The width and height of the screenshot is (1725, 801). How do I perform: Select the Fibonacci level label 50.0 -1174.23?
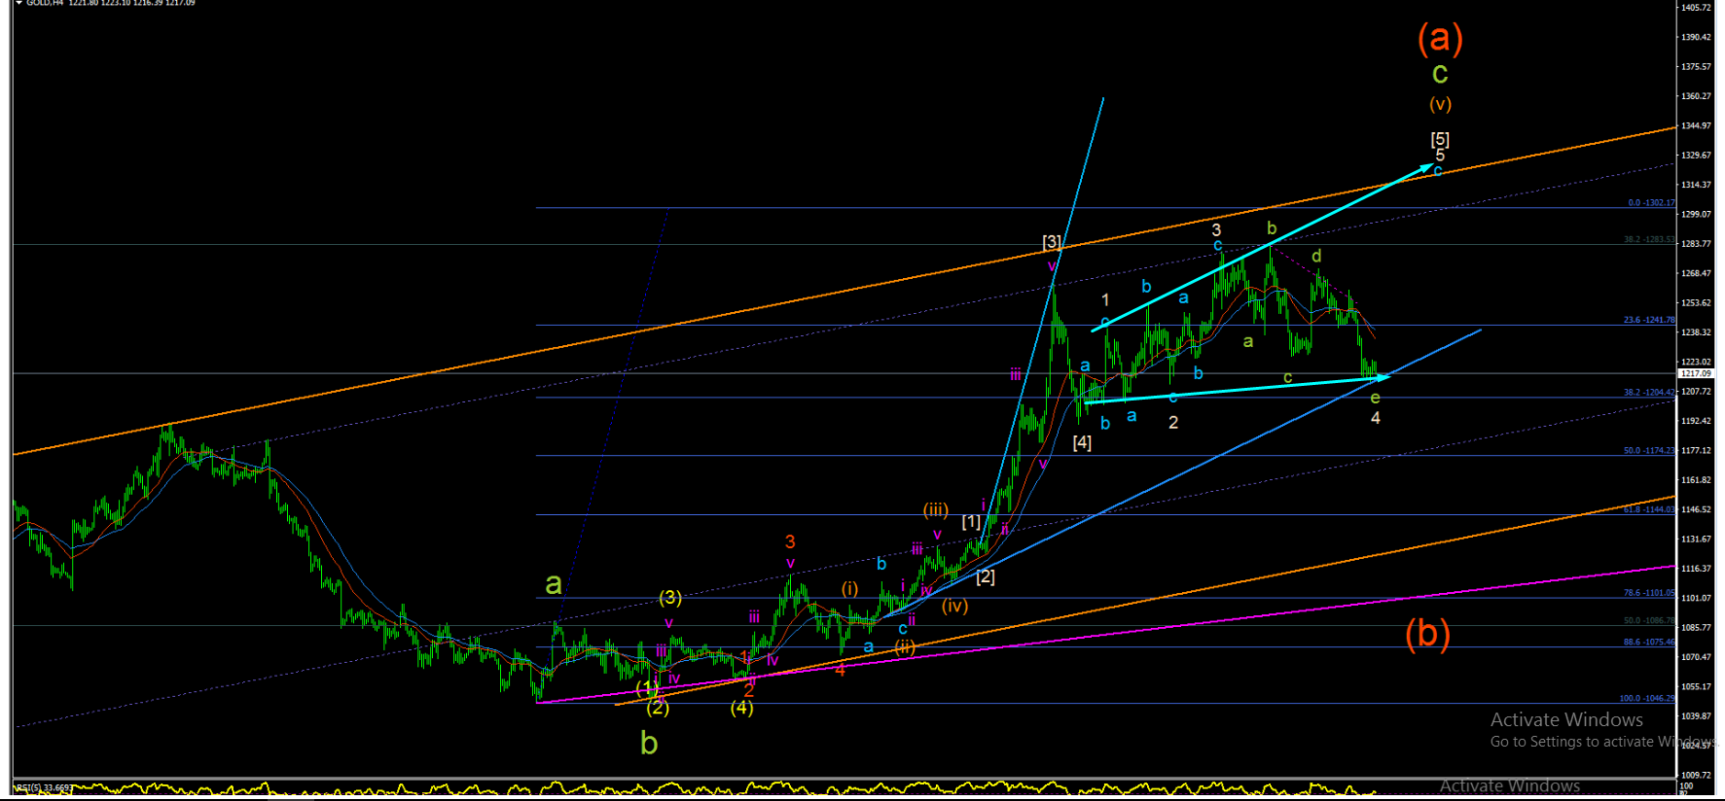pos(1649,451)
